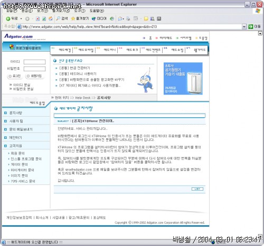Open the browser History icon
The width and height of the screenshot is (264, 246).
click(x=112, y=18)
